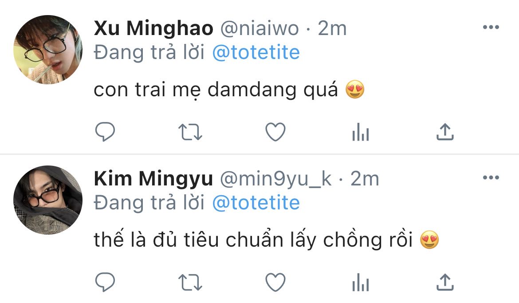This screenshot has width=519, height=303.
Task: Open more options for Kim Mingyu's tweet
Action: (491, 178)
